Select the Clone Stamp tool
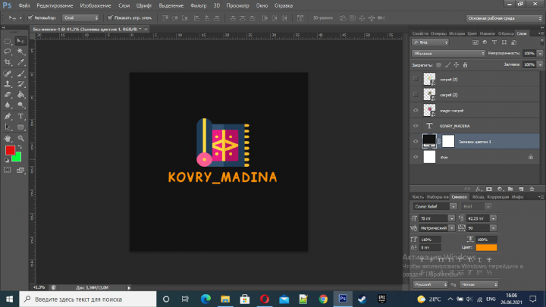 [x=8, y=84]
